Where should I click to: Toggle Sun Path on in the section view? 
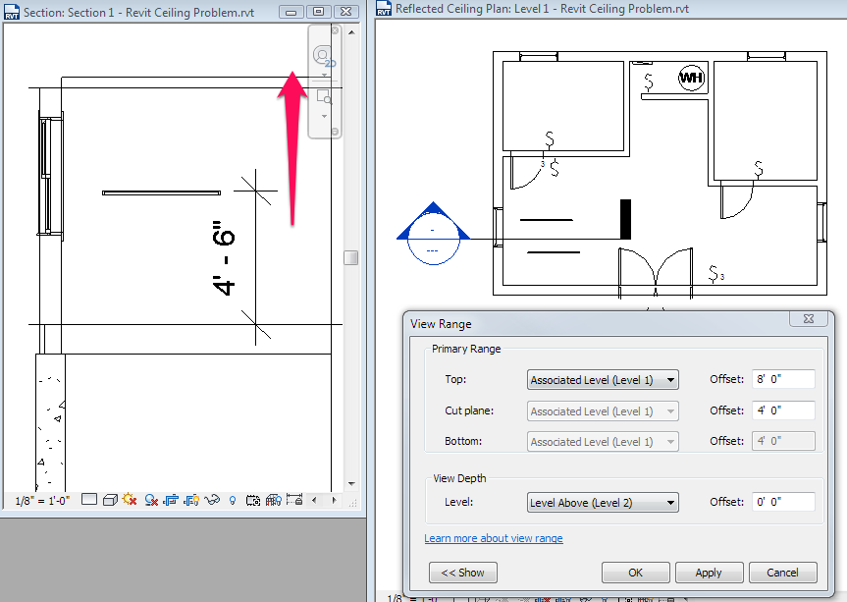[130, 500]
